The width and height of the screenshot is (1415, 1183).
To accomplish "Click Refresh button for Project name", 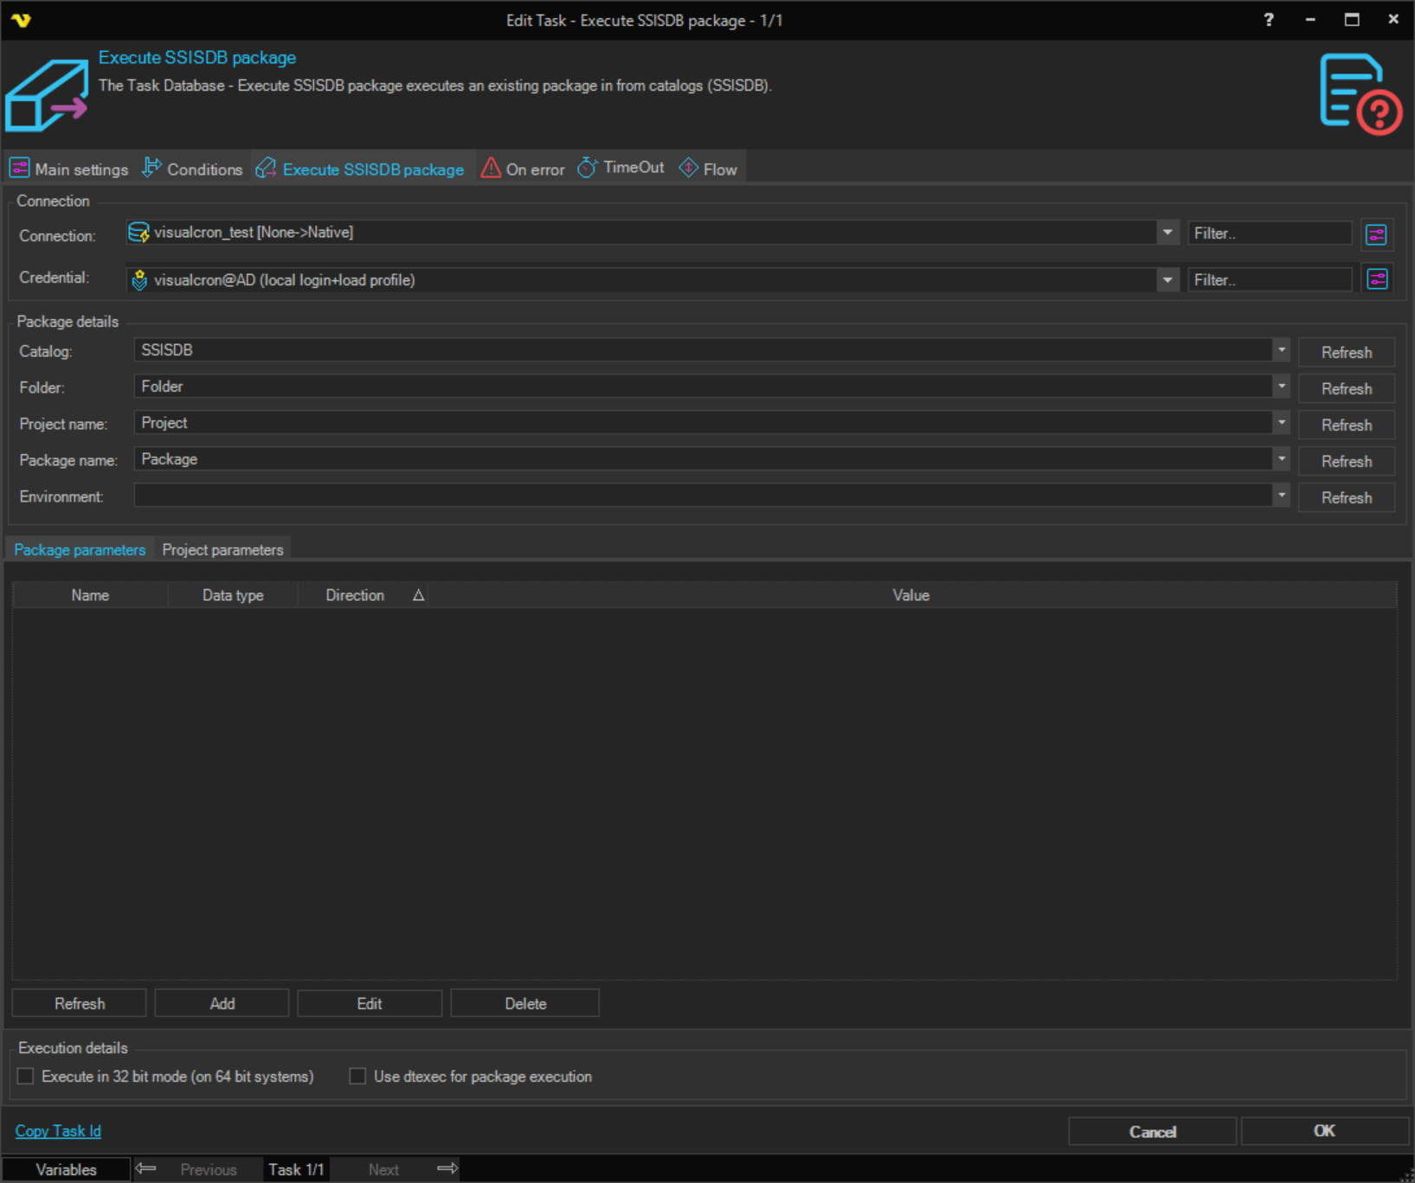I will click(1347, 425).
